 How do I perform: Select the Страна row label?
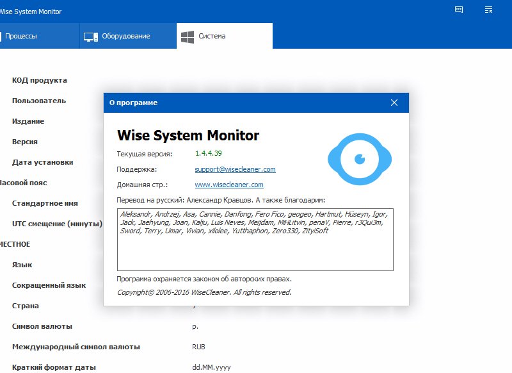(x=26, y=306)
